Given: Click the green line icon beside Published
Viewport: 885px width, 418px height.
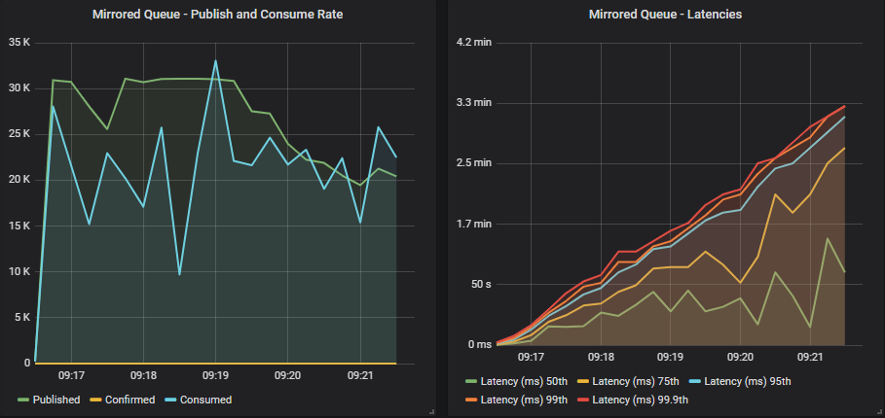Looking at the screenshot, I should pyautogui.click(x=23, y=400).
